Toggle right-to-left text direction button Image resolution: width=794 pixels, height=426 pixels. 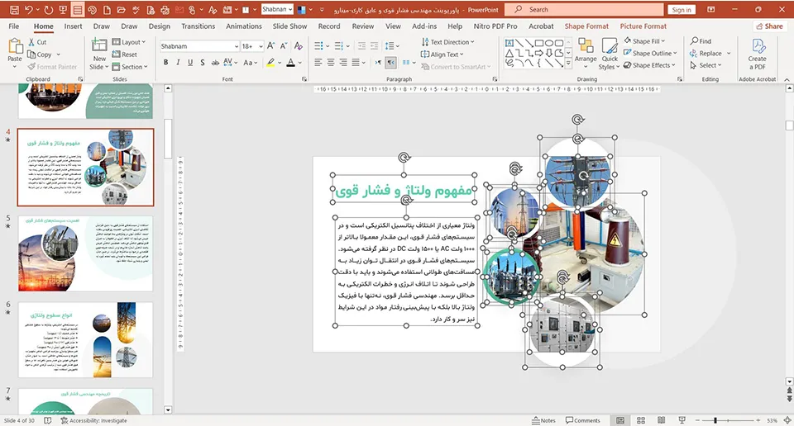tap(391, 63)
